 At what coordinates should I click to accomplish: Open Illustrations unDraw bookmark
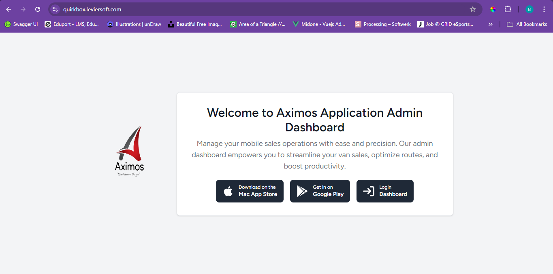pos(134,24)
